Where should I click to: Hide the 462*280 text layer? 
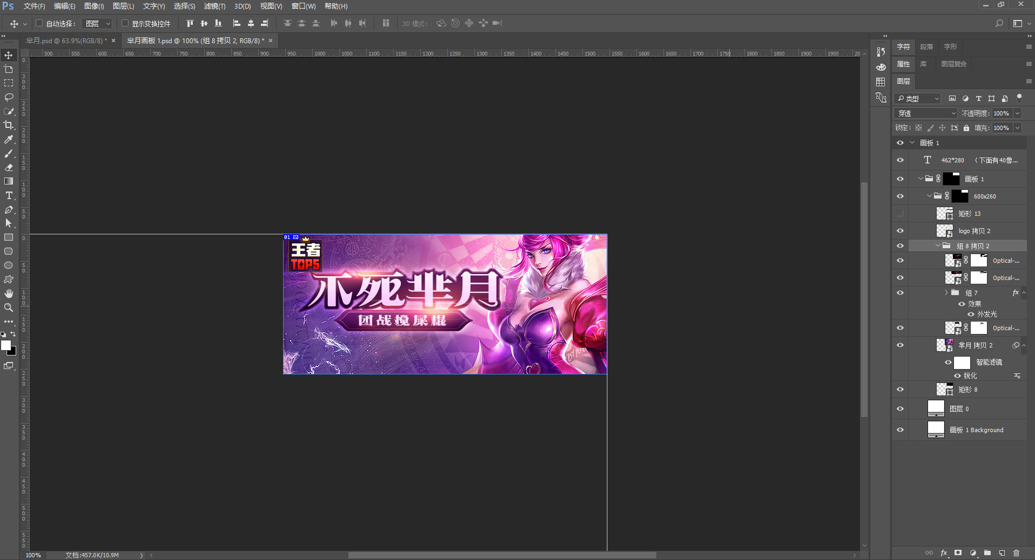[x=900, y=160]
